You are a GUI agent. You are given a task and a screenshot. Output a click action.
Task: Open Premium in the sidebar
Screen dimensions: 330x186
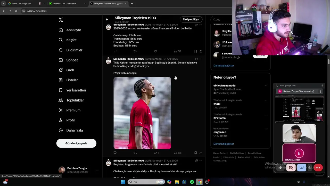(x=69, y=110)
